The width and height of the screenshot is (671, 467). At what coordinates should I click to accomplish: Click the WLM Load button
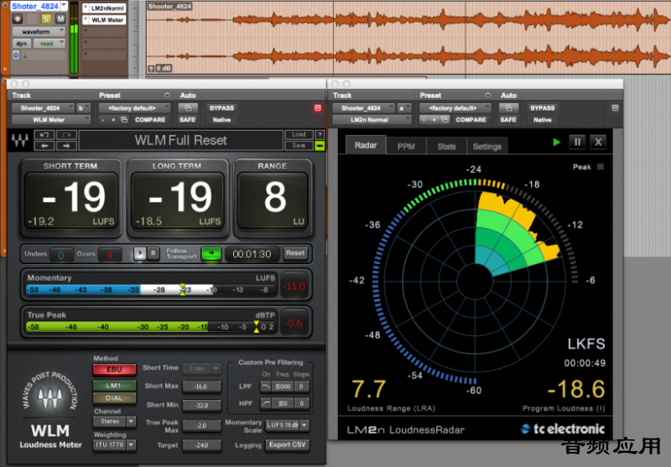(299, 135)
